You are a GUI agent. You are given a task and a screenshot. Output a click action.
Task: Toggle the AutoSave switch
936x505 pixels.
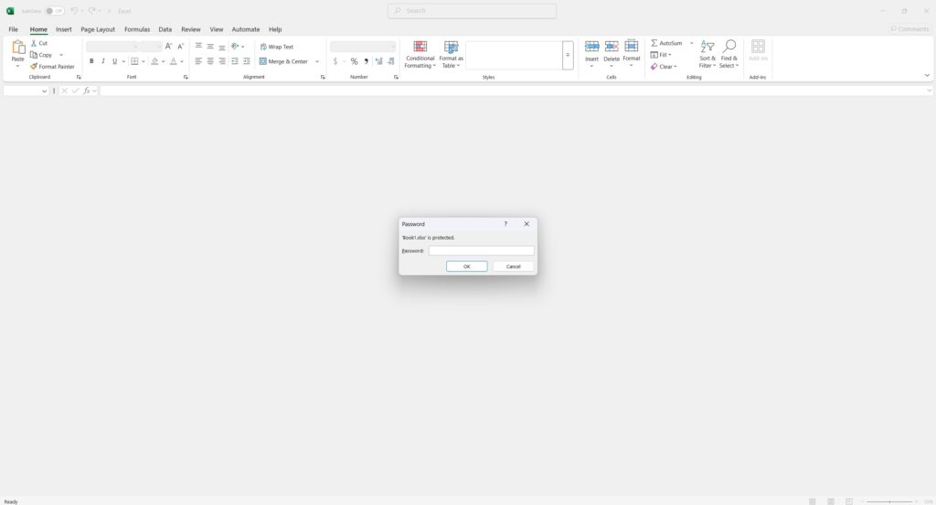click(x=55, y=11)
